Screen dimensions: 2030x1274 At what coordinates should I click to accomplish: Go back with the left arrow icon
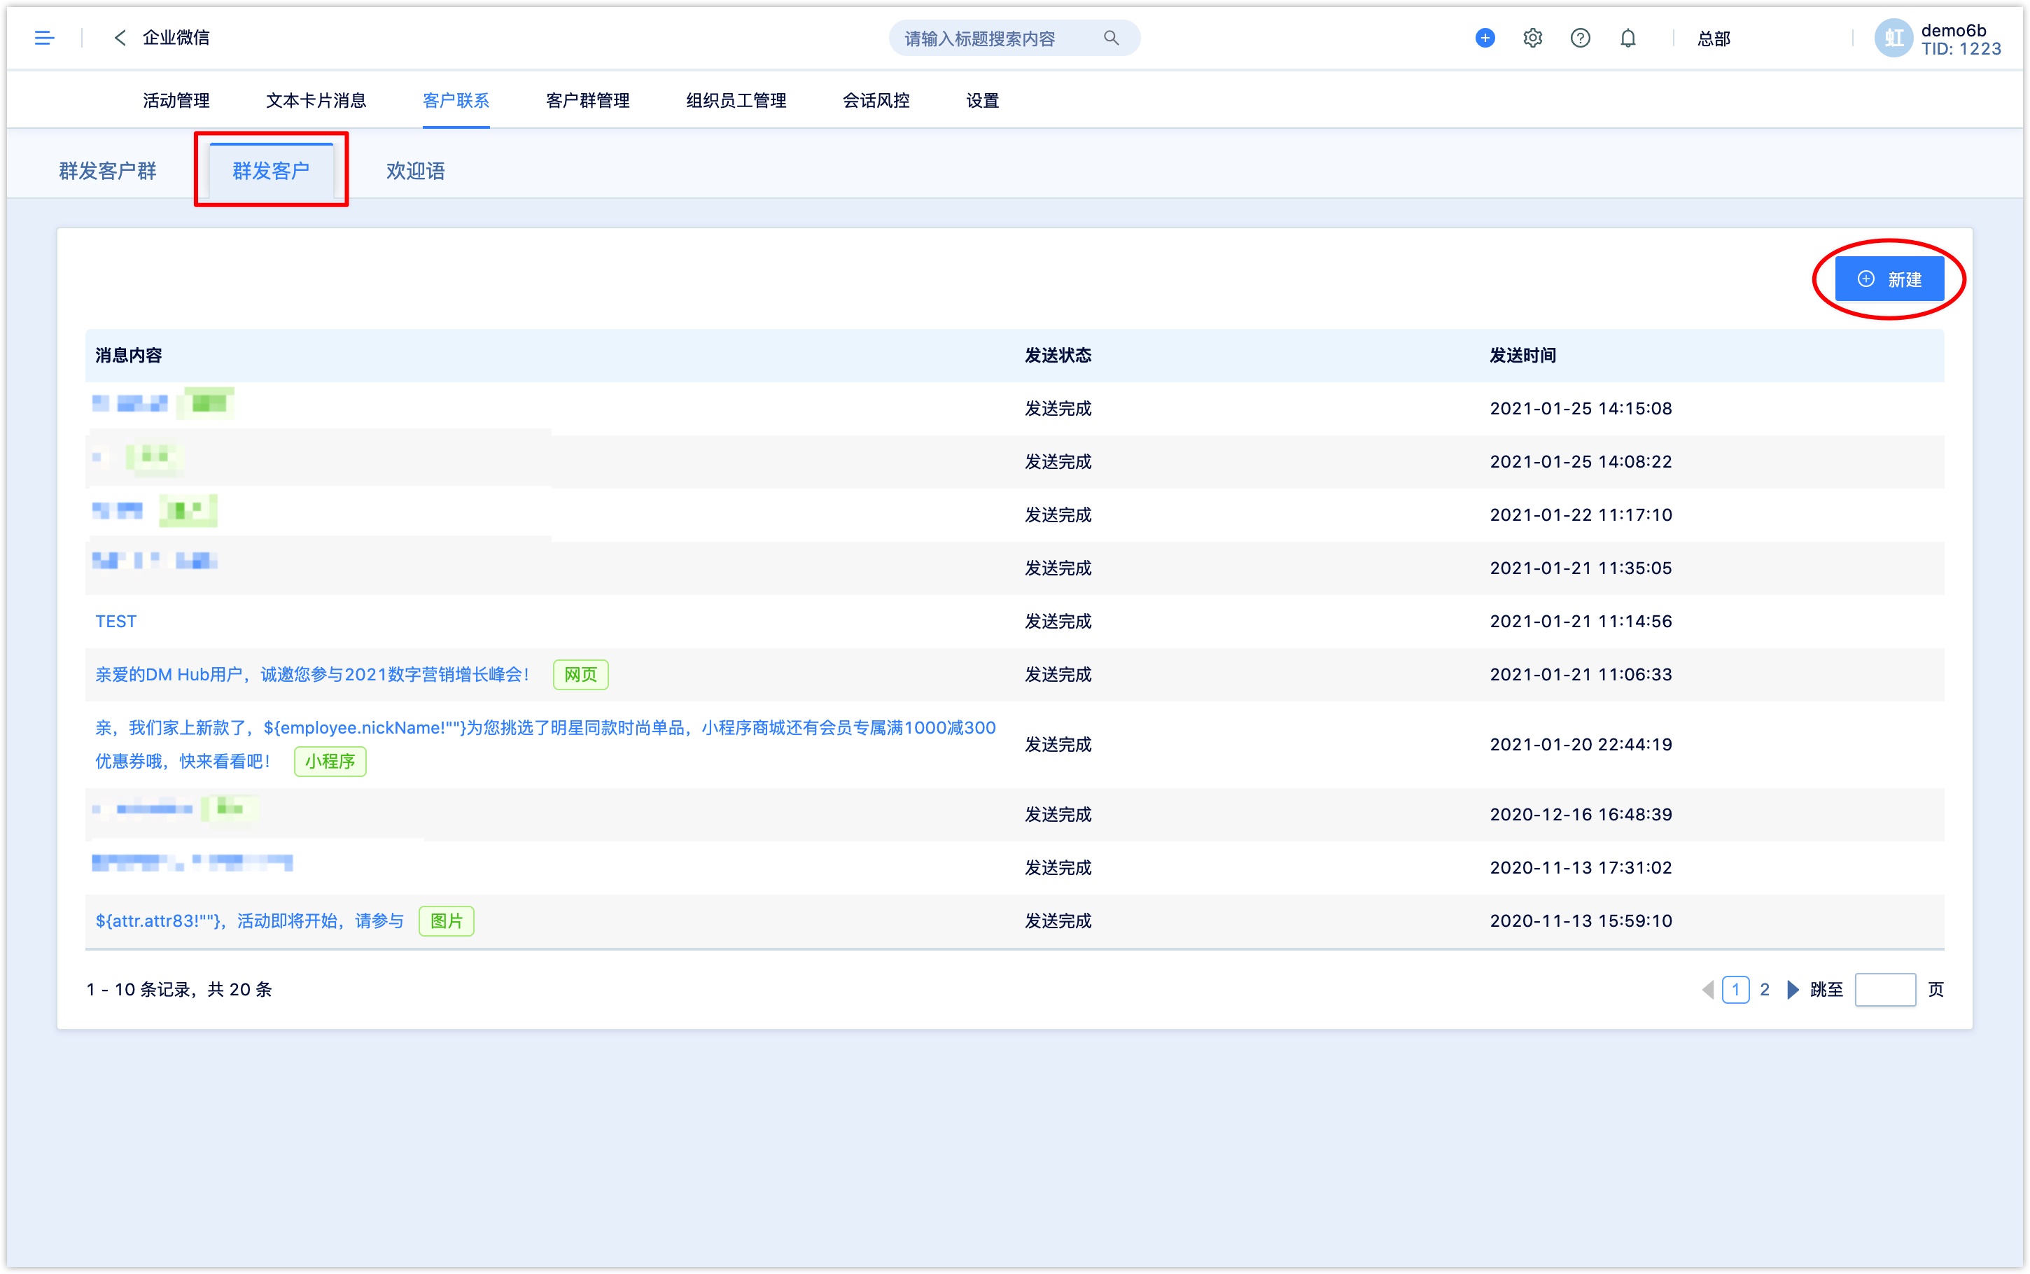(x=120, y=38)
